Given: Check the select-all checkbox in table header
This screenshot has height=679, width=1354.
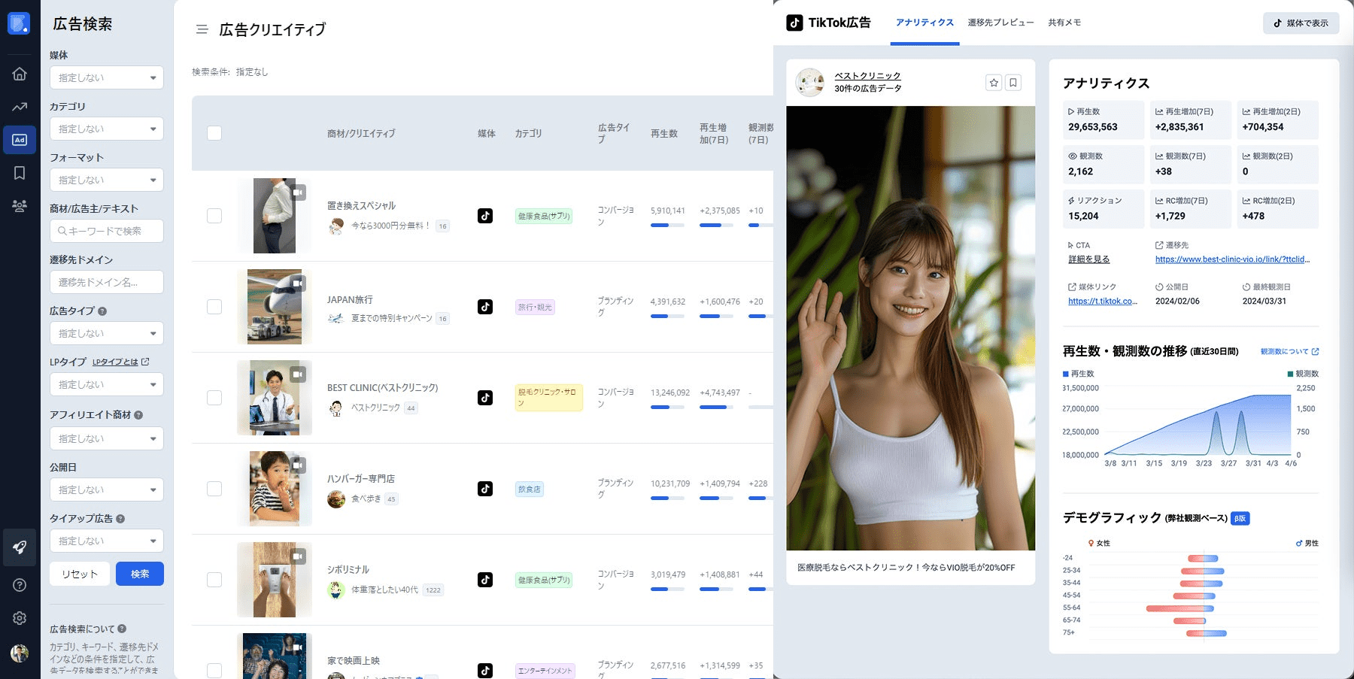Looking at the screenshot, I should click(214, 133).
